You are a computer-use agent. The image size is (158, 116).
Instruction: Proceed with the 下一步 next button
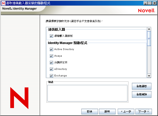coord(144,112)
